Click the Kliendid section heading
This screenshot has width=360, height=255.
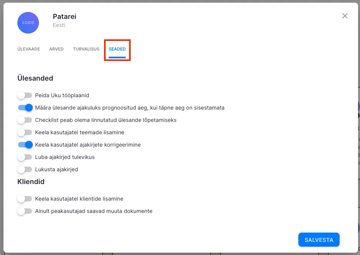click(31, 181)
